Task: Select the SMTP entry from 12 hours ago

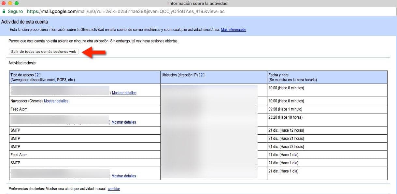Action: pos(15,130)
